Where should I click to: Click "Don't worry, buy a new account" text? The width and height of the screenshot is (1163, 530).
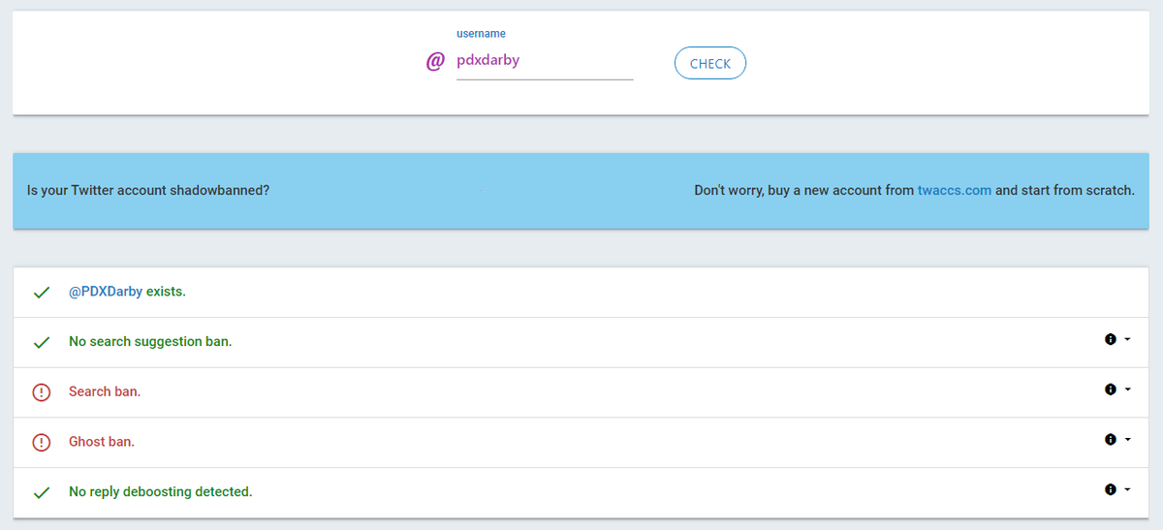click(x=790, y=190)
